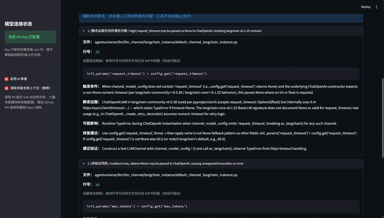
Task: Click issue 1 title about request_timeout
Action: (x=174, y=31)
